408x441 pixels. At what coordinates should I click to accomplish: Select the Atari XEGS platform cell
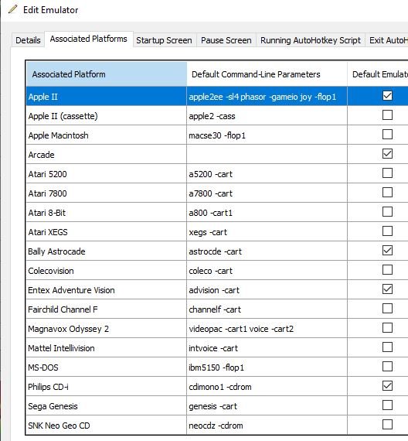click(106, 232)
